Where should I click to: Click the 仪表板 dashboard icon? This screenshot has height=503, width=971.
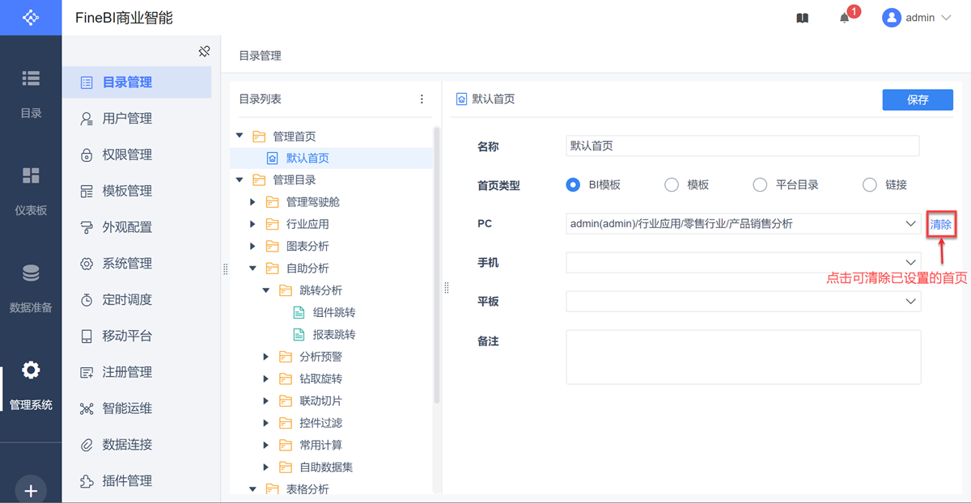pyautogui.click(x=31, y=176)
